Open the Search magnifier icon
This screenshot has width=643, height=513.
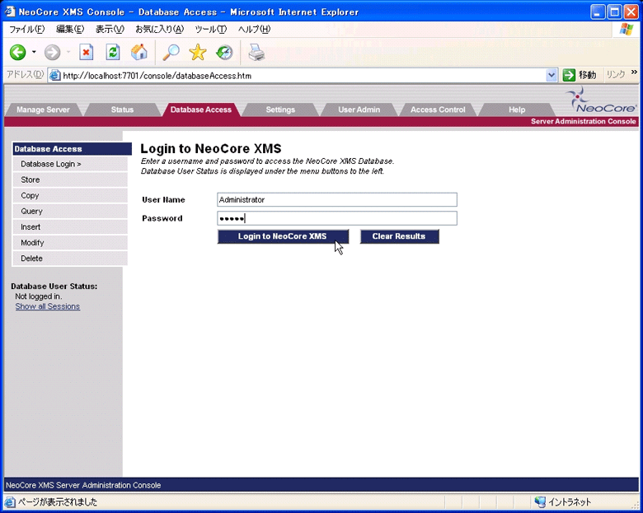click(171, 52)
